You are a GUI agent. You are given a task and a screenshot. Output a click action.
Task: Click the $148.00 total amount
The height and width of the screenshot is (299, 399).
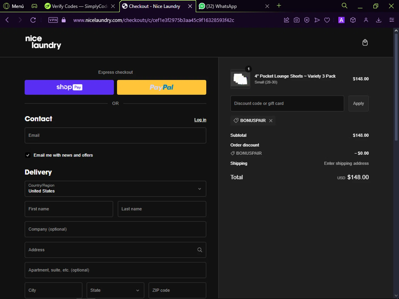pos(358,177)
